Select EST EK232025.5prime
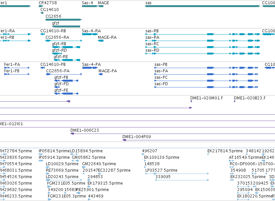The image size is (275, 201). pyautogui.click(x=232, y=180)
